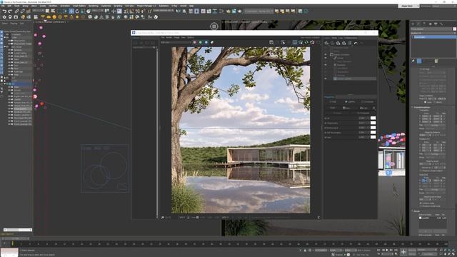This screenshot has width=457, height=257.
Task: Open the Render Setup icon
Action: pos(228,11)
